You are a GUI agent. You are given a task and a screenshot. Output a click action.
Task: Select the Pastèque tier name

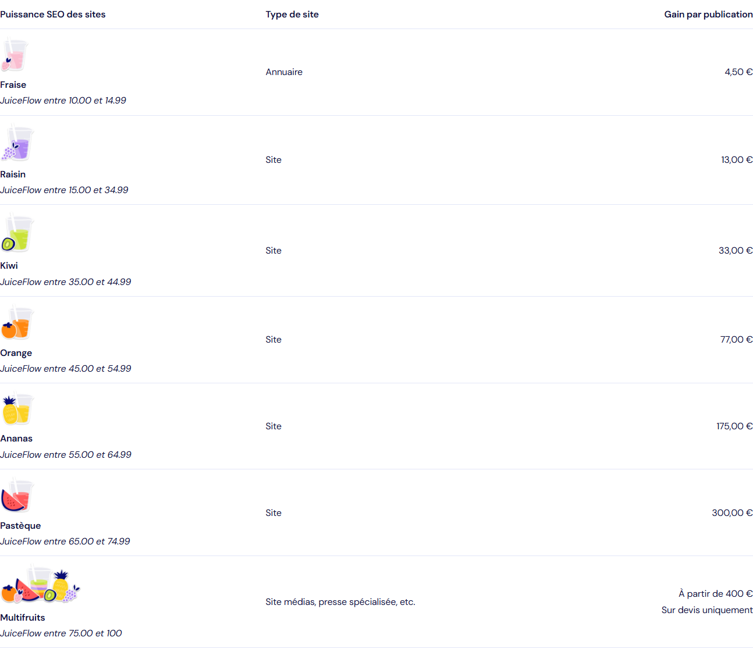point(20,526)
